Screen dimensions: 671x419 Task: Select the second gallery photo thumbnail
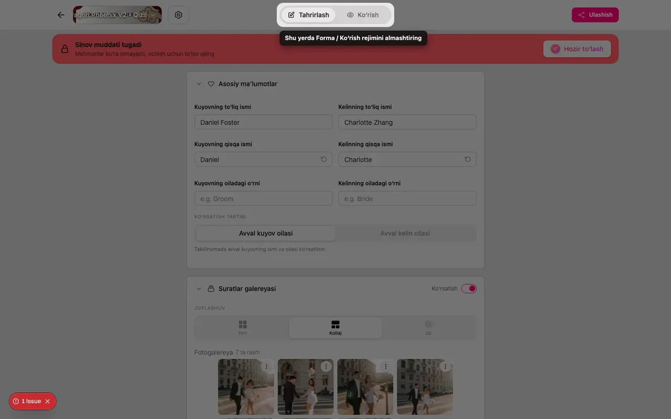point(306,387)
